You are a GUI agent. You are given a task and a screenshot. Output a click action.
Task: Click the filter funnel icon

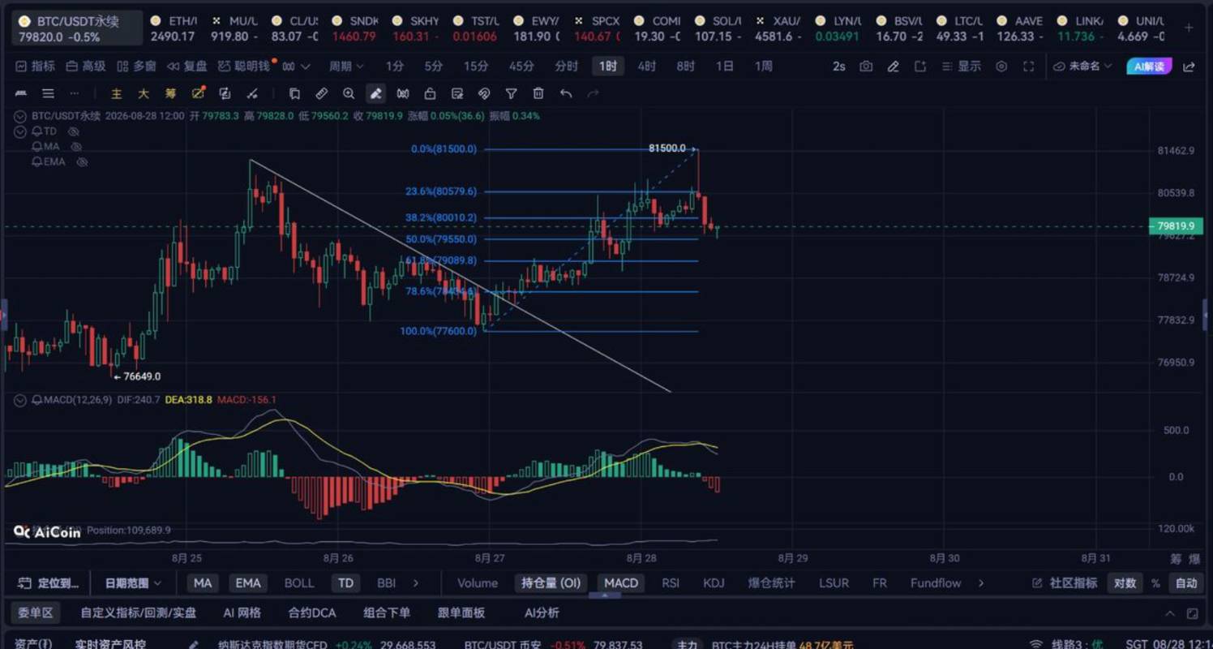511,94
